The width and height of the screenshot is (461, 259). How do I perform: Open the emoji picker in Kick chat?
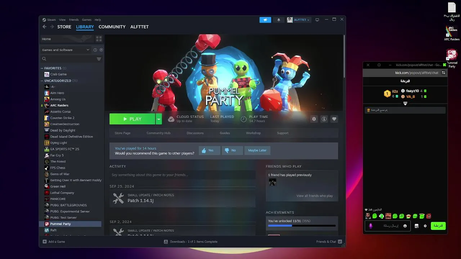pos(405,226)
